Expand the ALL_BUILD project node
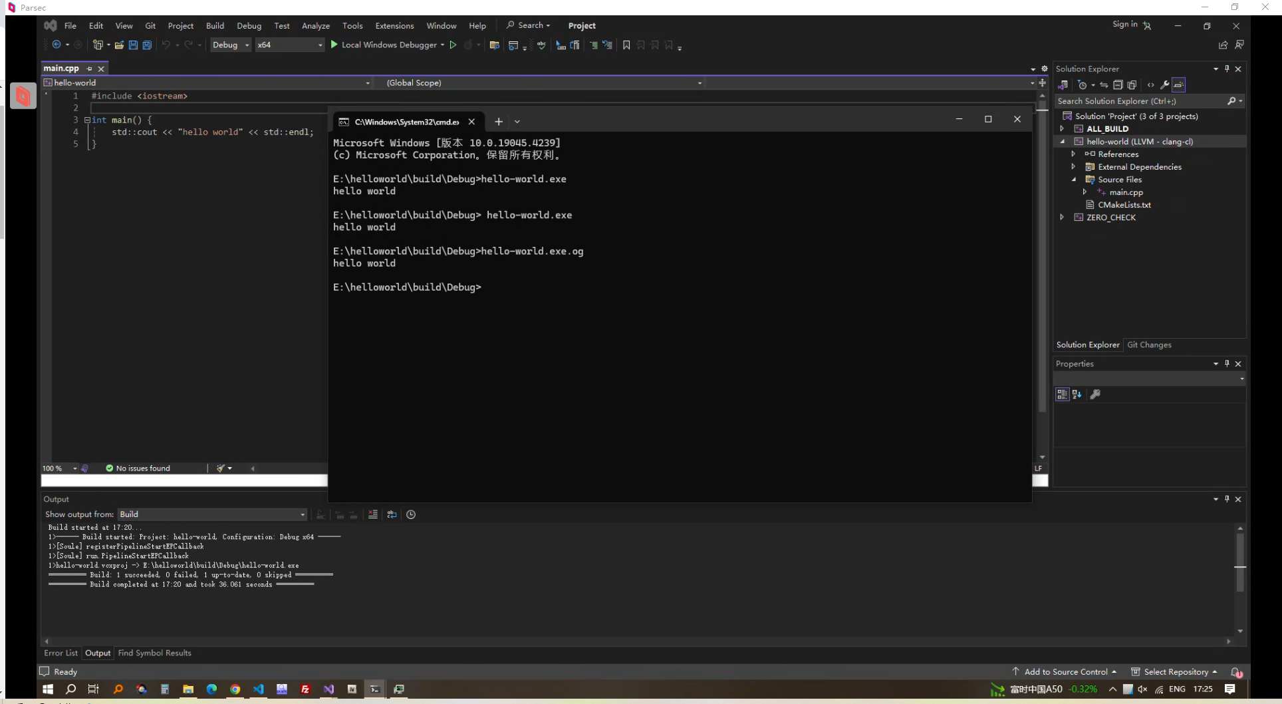This screenshot has width=1282, height=704. coord(1062,128)
